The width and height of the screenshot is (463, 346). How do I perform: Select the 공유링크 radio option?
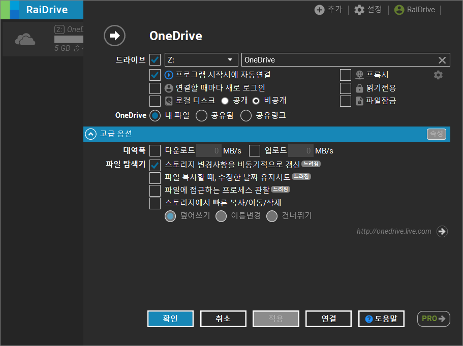click(x=246, y=116)
